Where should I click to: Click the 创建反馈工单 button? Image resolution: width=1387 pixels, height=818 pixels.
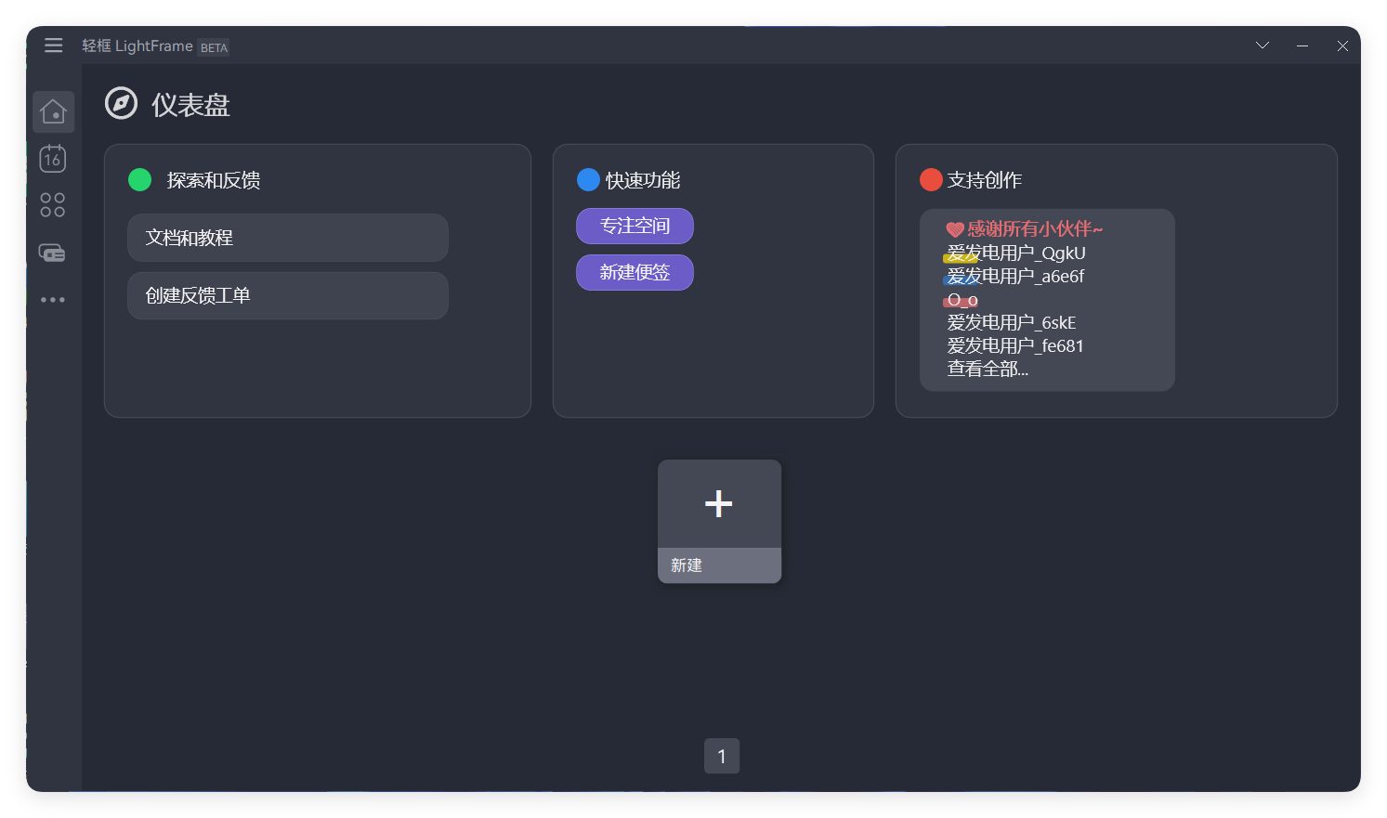click(288, 295)
